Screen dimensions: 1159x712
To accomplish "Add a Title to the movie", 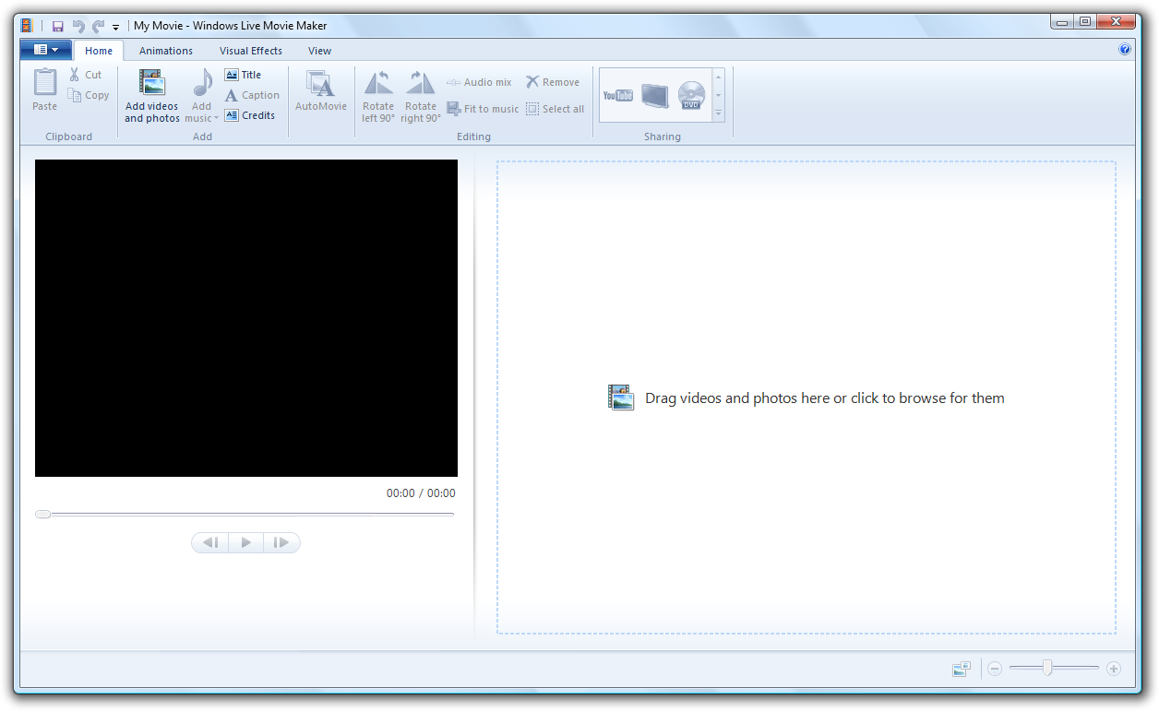I will [x=244, y=75].
